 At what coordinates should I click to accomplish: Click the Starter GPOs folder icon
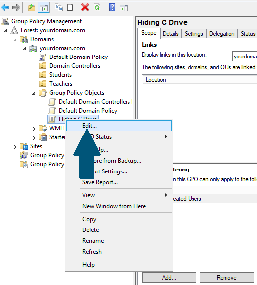coord(43,137)
